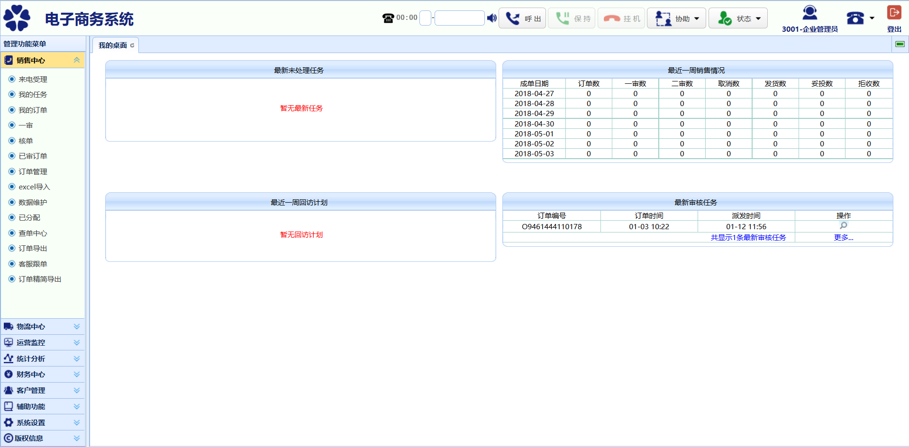Click the phone number input field

(x=459, y=18)
